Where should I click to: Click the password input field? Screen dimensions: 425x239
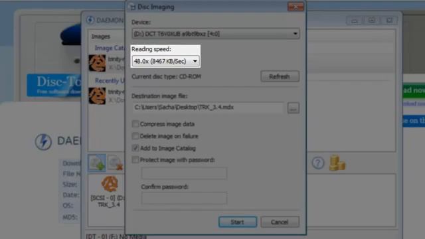click(184, 173)
